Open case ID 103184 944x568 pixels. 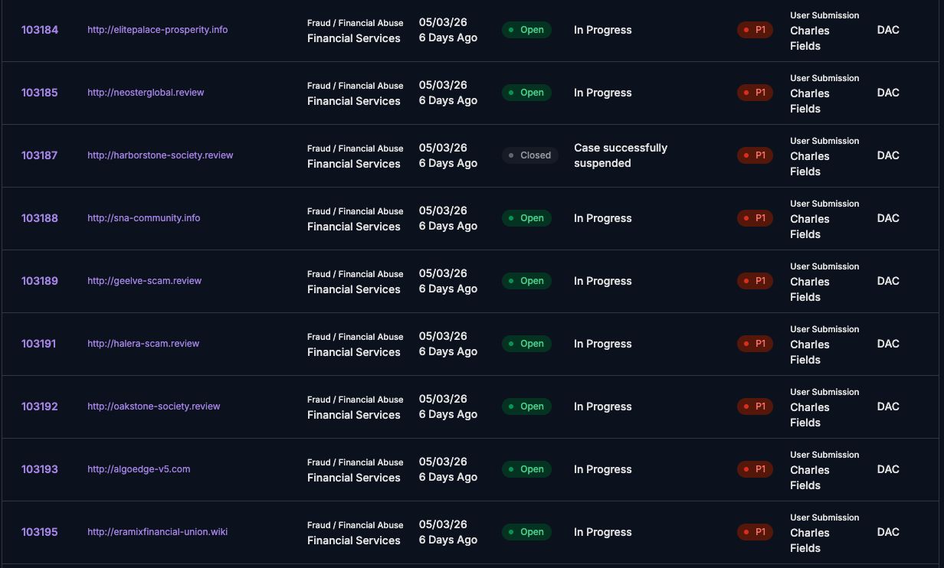point(40,30)
